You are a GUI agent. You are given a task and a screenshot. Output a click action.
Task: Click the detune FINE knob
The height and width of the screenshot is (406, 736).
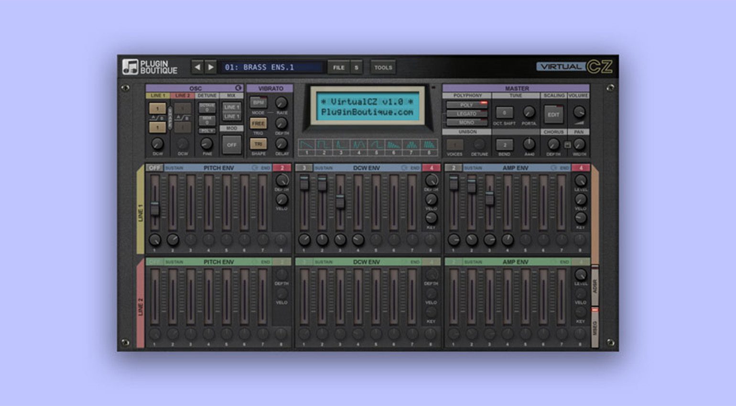coord(206,143)
